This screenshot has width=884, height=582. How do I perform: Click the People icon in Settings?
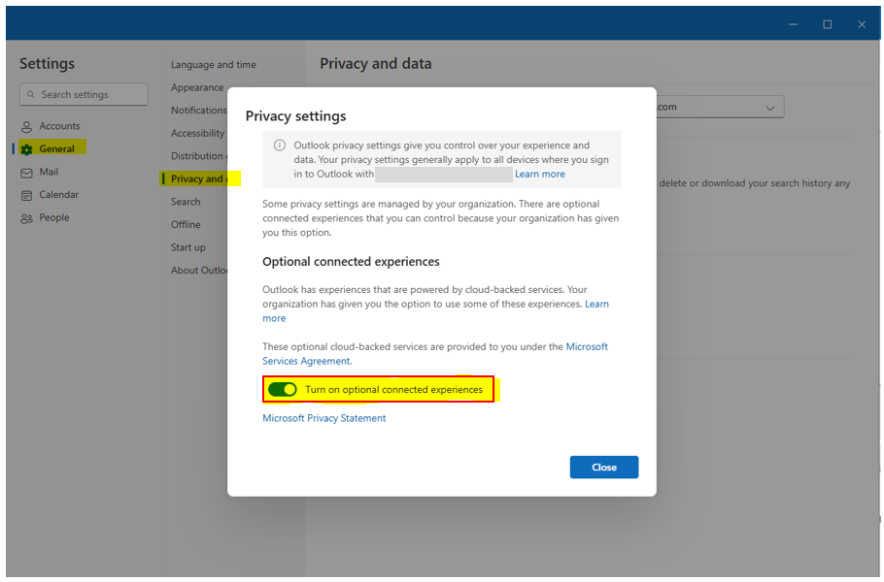[26, 218]
